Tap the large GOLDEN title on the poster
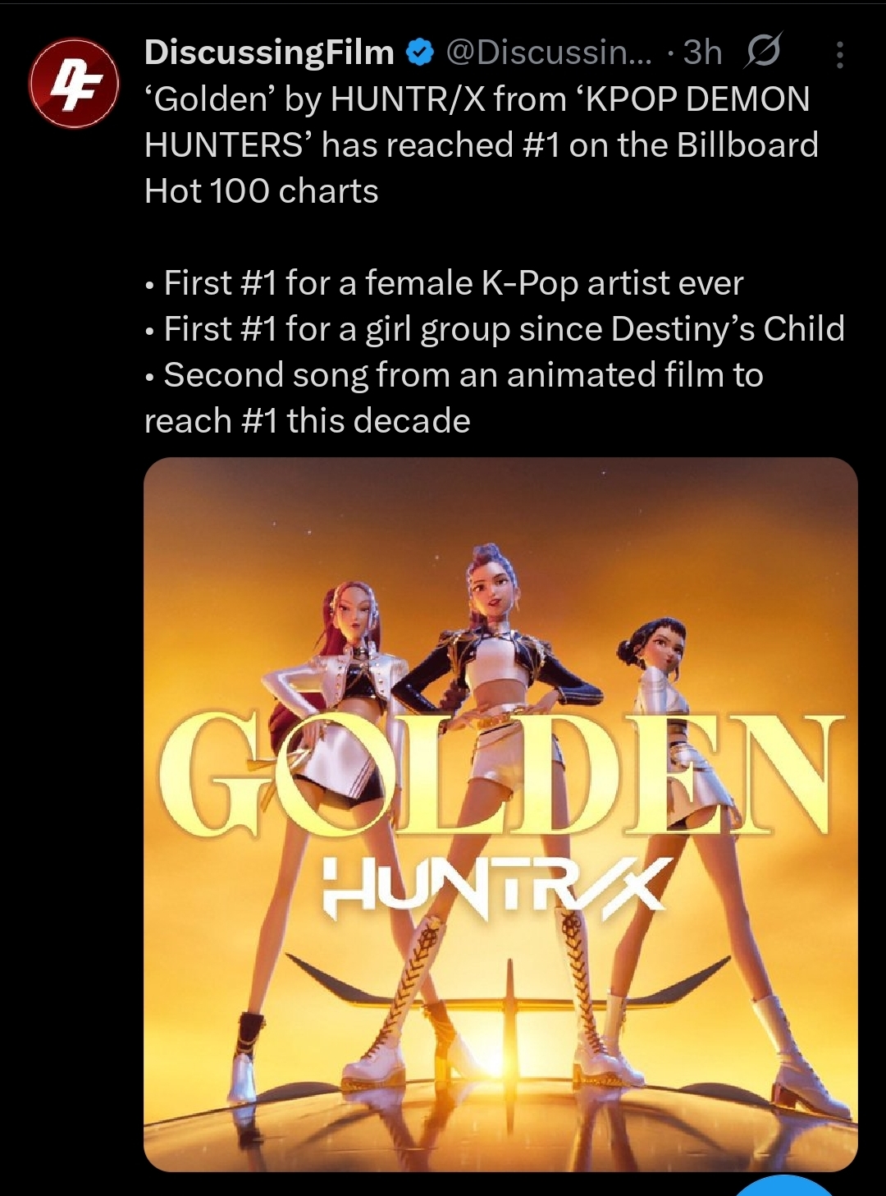The image size is (886, 1196). coord(500,775)
